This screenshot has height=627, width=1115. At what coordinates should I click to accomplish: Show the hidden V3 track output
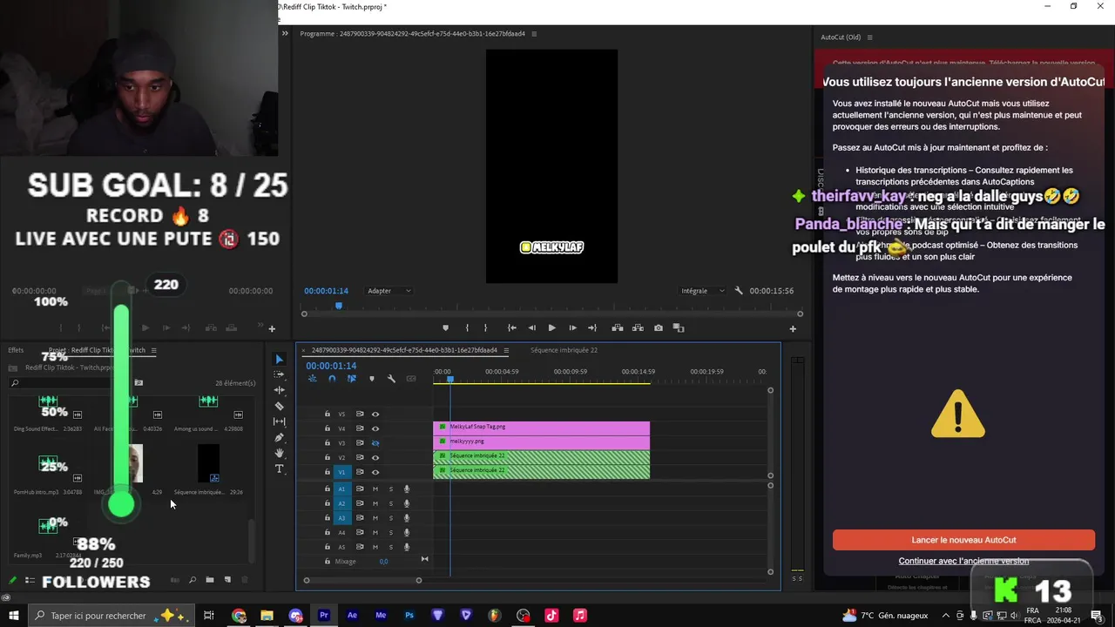click(x=375, y=443)
